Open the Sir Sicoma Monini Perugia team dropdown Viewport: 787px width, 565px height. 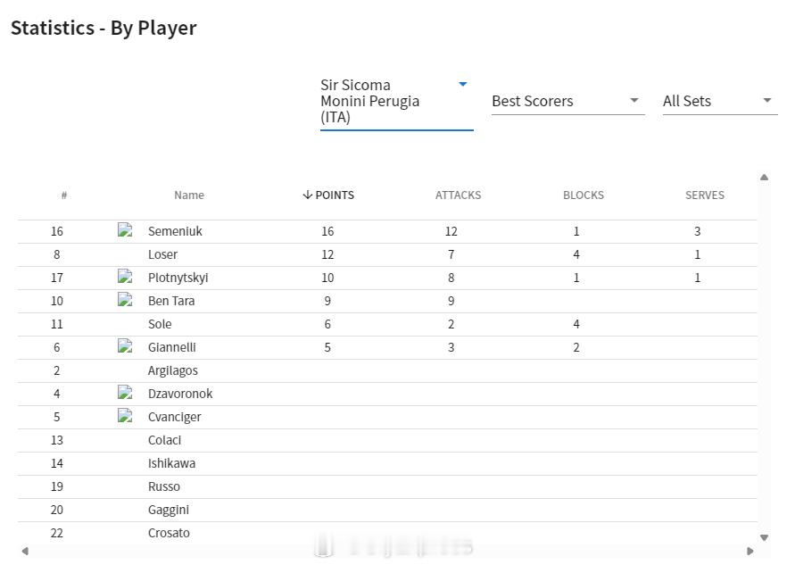tap(396, 101)
